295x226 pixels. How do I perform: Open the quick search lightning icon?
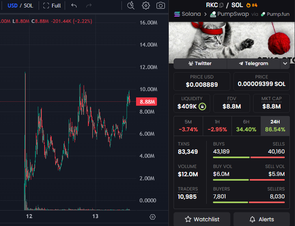point(131,6)
